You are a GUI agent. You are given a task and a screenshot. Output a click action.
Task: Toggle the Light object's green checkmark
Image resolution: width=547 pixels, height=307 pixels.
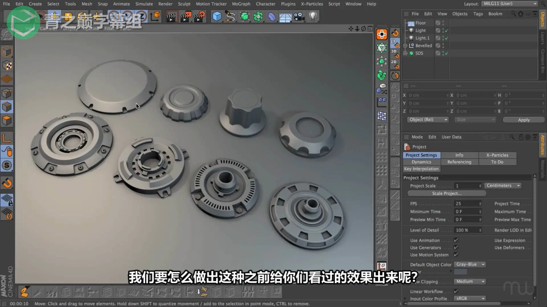(447, 31)
